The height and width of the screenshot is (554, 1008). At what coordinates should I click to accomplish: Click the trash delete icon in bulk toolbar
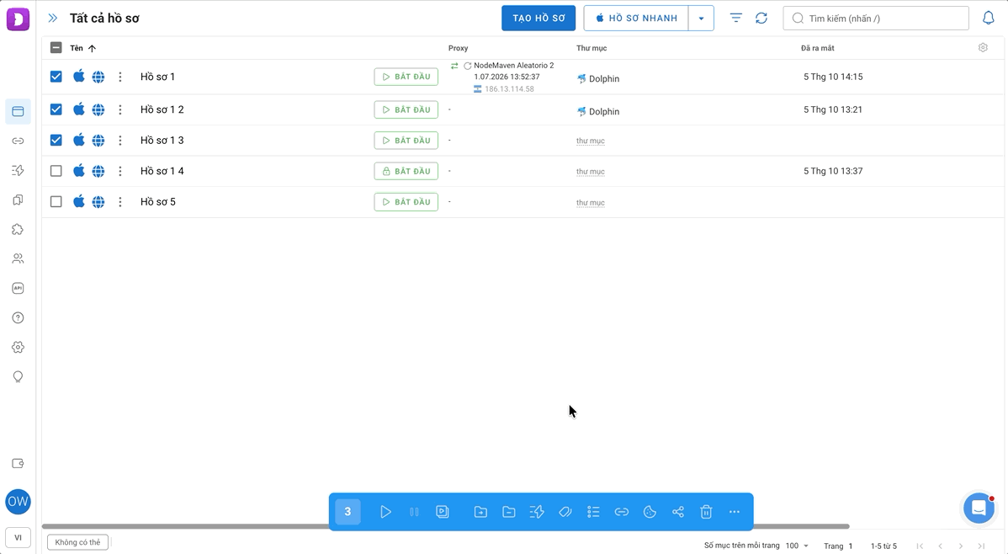coord(706,512)
